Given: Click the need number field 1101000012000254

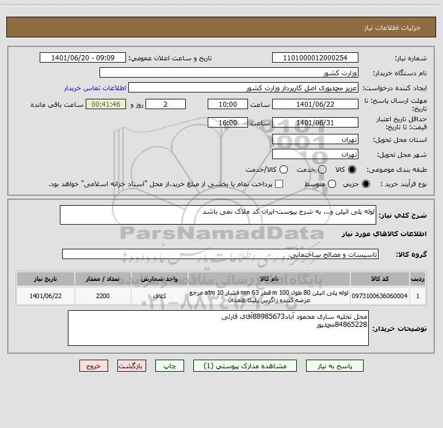Looking at the screenshot, I should point(315,58).
